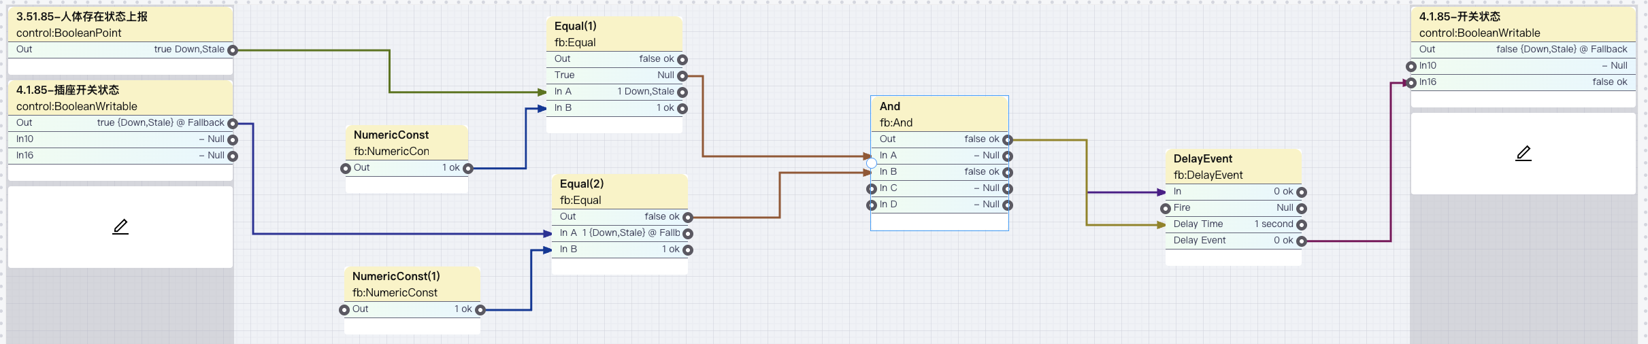Select the And block title header
Screen dimensions: 1648x344
939,114
